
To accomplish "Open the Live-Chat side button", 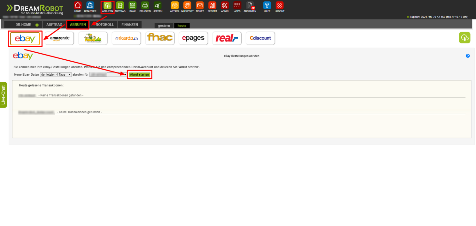I will point(4,95).
